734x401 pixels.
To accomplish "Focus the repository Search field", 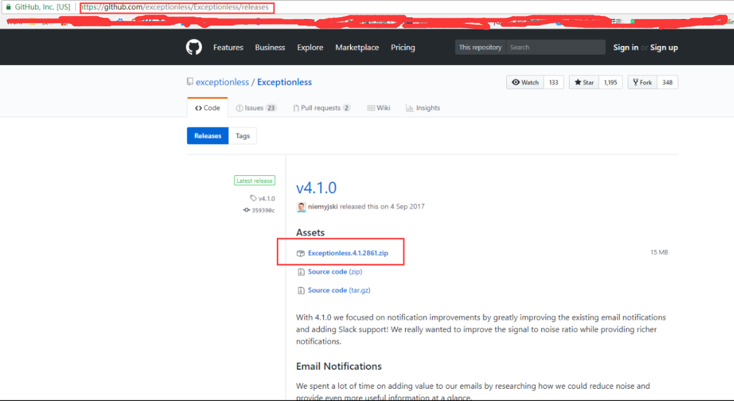I will click(x=555, y=47).
